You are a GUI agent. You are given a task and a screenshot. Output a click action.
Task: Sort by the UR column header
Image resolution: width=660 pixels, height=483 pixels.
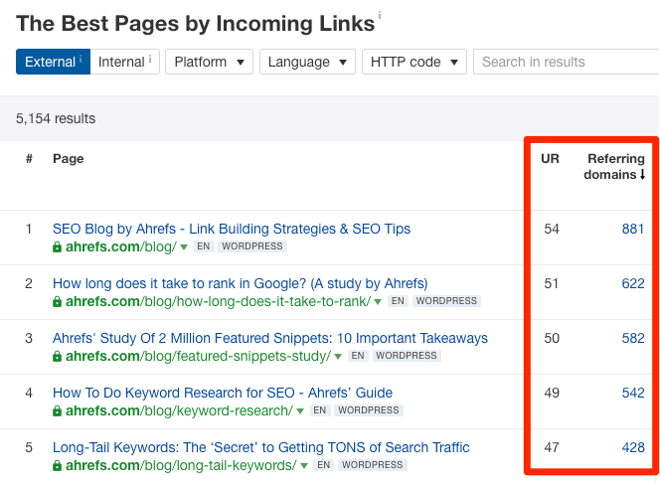coord(550,159)
